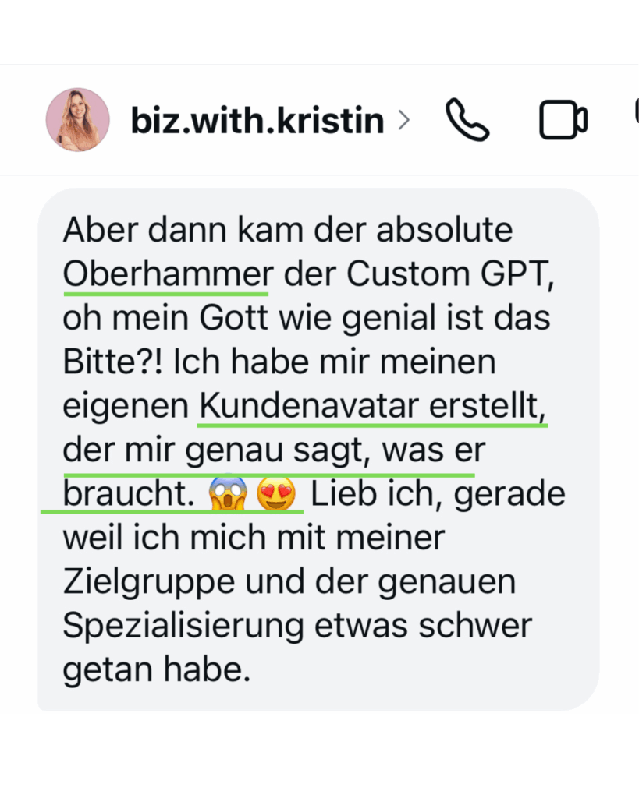
Task: Select the underlined word Oberhammer
Action: point(169,274)
